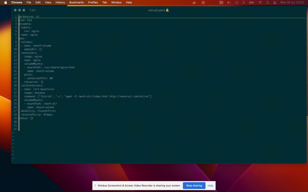
Task: Click the 'name: shard-volume' line under volumes
Action: 36,46
